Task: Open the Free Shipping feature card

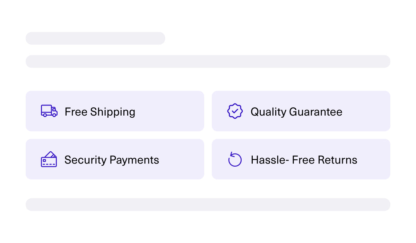Action: (115, 111)
